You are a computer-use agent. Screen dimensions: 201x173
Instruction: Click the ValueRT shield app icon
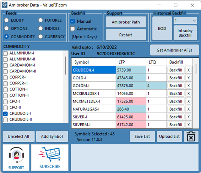[5, 5]
